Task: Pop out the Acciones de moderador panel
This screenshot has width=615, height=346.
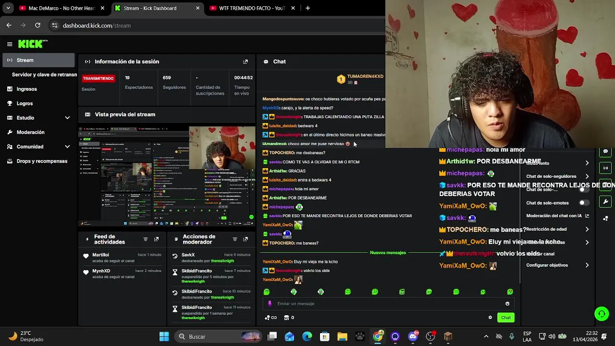Action: (246, 239)
